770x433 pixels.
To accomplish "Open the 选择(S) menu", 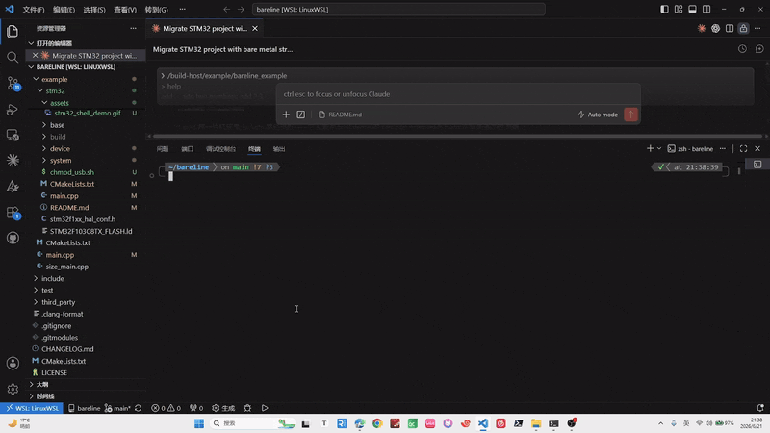I will 94,10.
